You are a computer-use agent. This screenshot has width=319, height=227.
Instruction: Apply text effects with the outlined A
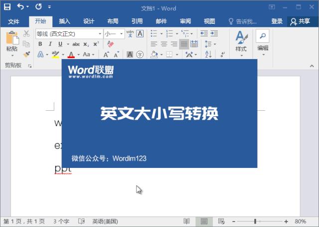pyautogui.click(x=40, y=54)
